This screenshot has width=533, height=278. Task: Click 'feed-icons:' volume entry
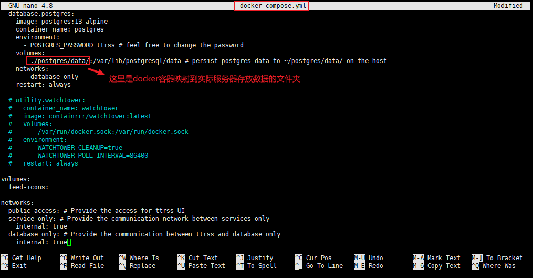(28, 187)
